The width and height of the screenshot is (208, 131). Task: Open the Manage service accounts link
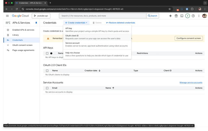[191, 83]
